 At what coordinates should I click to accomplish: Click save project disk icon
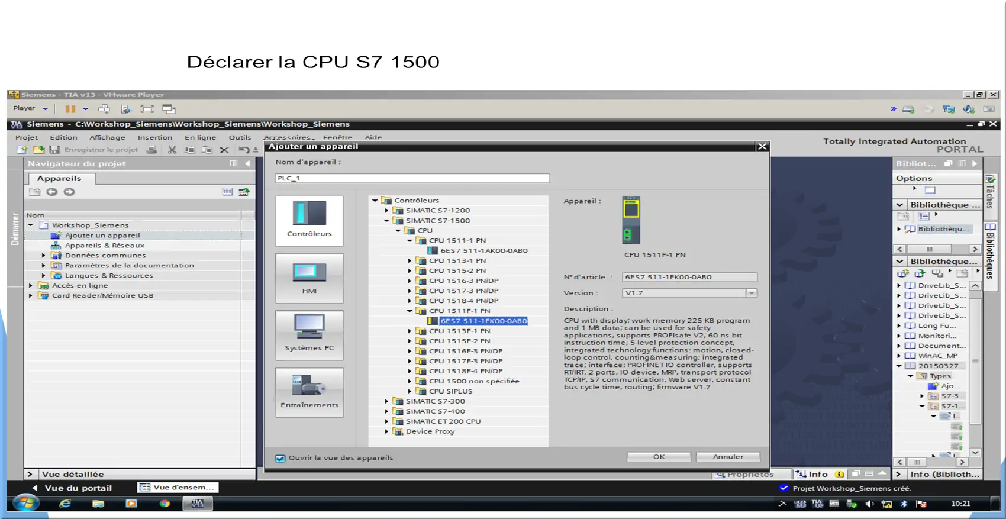[54, 150]
